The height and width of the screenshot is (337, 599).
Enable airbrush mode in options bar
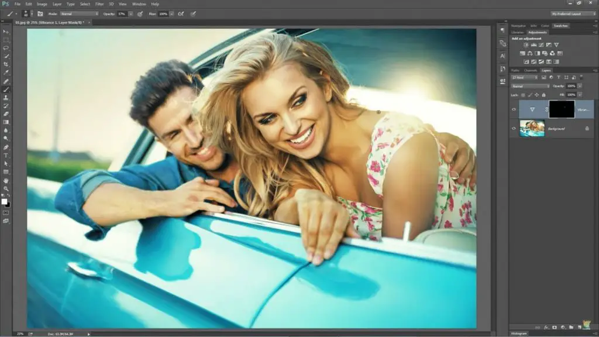coord(181,13)
